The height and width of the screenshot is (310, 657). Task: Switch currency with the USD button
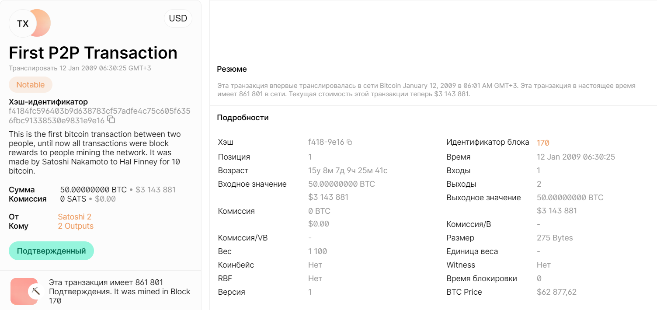(x=178, y=18)
